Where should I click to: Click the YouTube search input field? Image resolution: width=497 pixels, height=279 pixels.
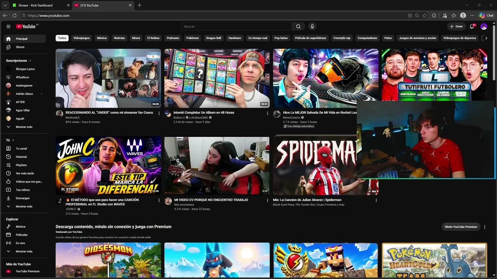236,26
